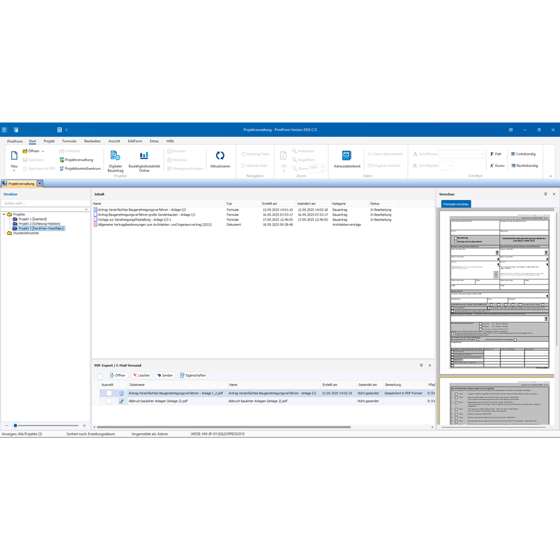Viewport: 560px width, 560px height.
Task: Click 'Sortiert nach: Erstellungsdatum' in status bar
Action: 91,434
